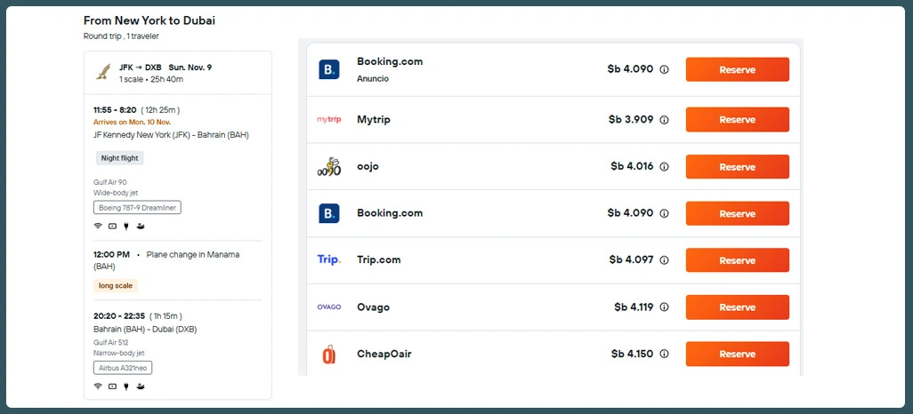This screenshot has width=913, height=414.
Task: Click the 'Gulf Air 512' flight number
Action: (110, 342)
